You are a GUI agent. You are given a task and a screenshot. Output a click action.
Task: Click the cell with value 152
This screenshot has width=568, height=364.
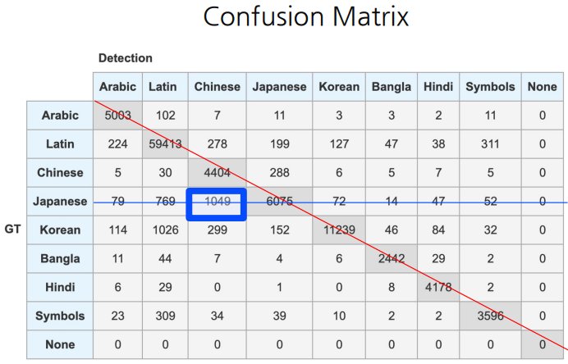279,230
